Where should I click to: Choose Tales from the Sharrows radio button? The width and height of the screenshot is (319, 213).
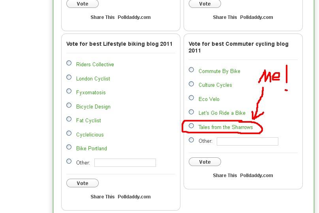click(191, 126)
